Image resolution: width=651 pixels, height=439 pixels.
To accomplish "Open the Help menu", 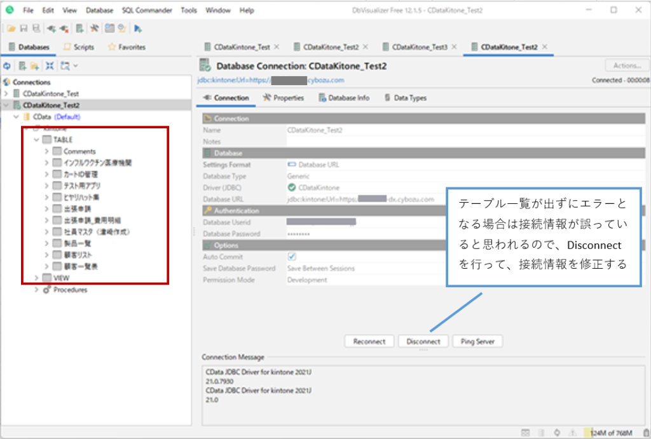I will click(x=247, y=10).
